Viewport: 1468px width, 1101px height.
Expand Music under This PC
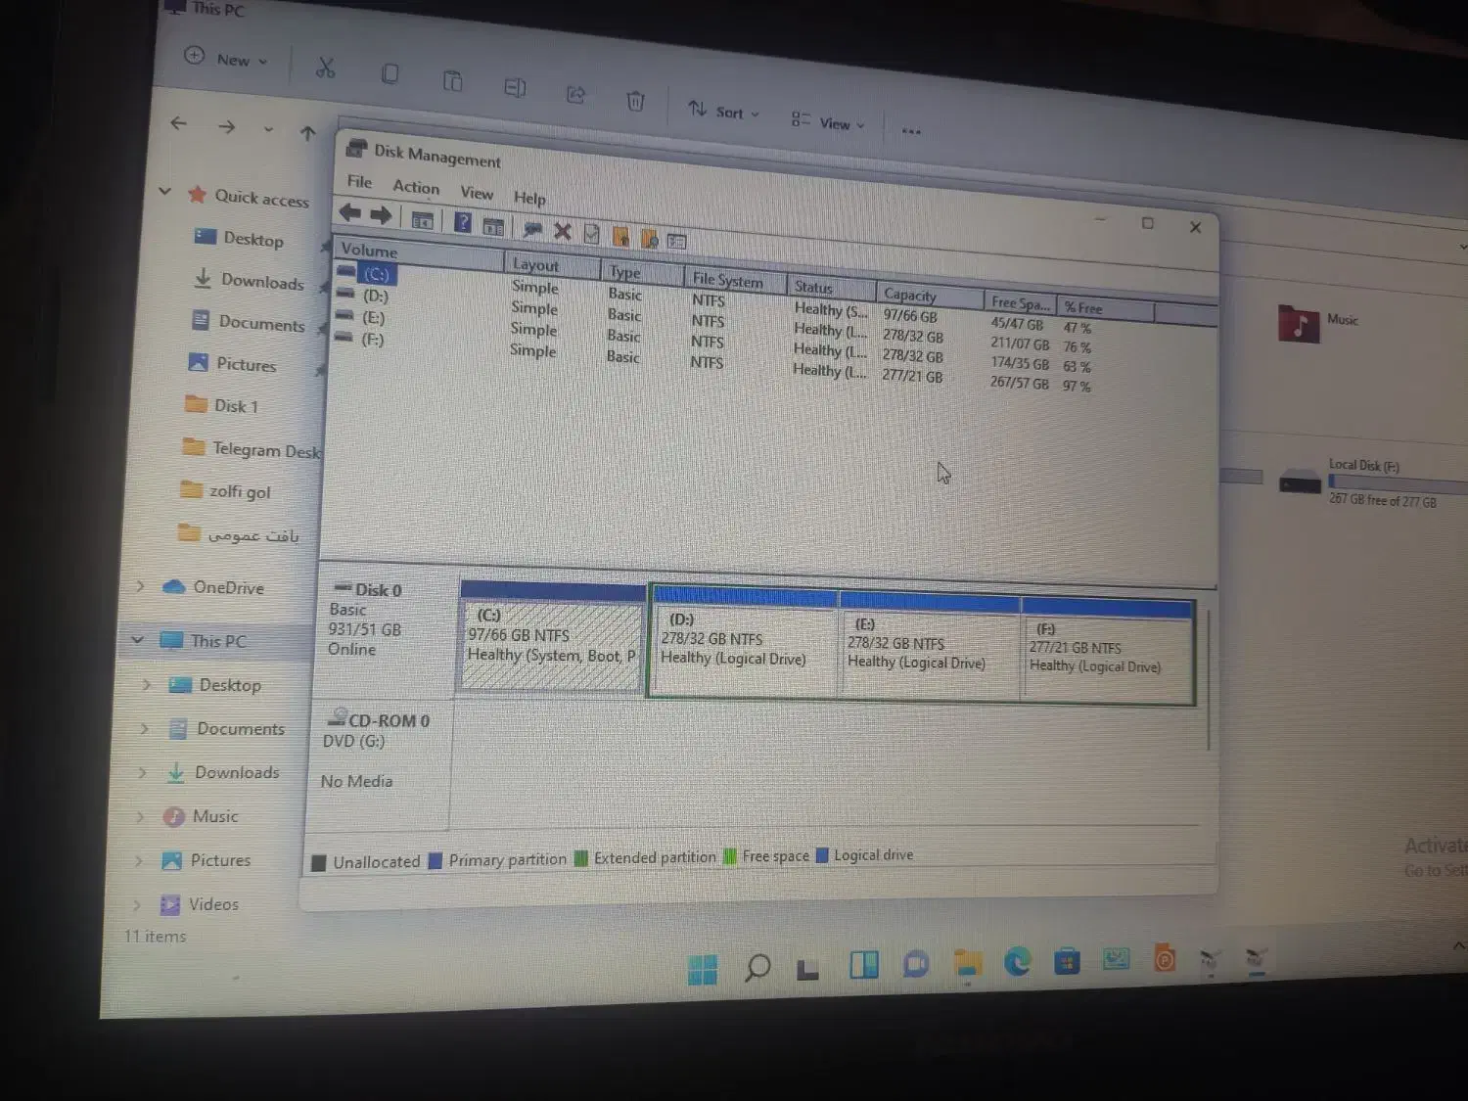[139, 816]
